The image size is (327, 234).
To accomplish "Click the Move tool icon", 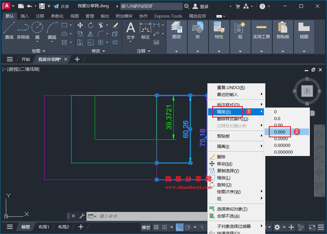I will 80,25.
